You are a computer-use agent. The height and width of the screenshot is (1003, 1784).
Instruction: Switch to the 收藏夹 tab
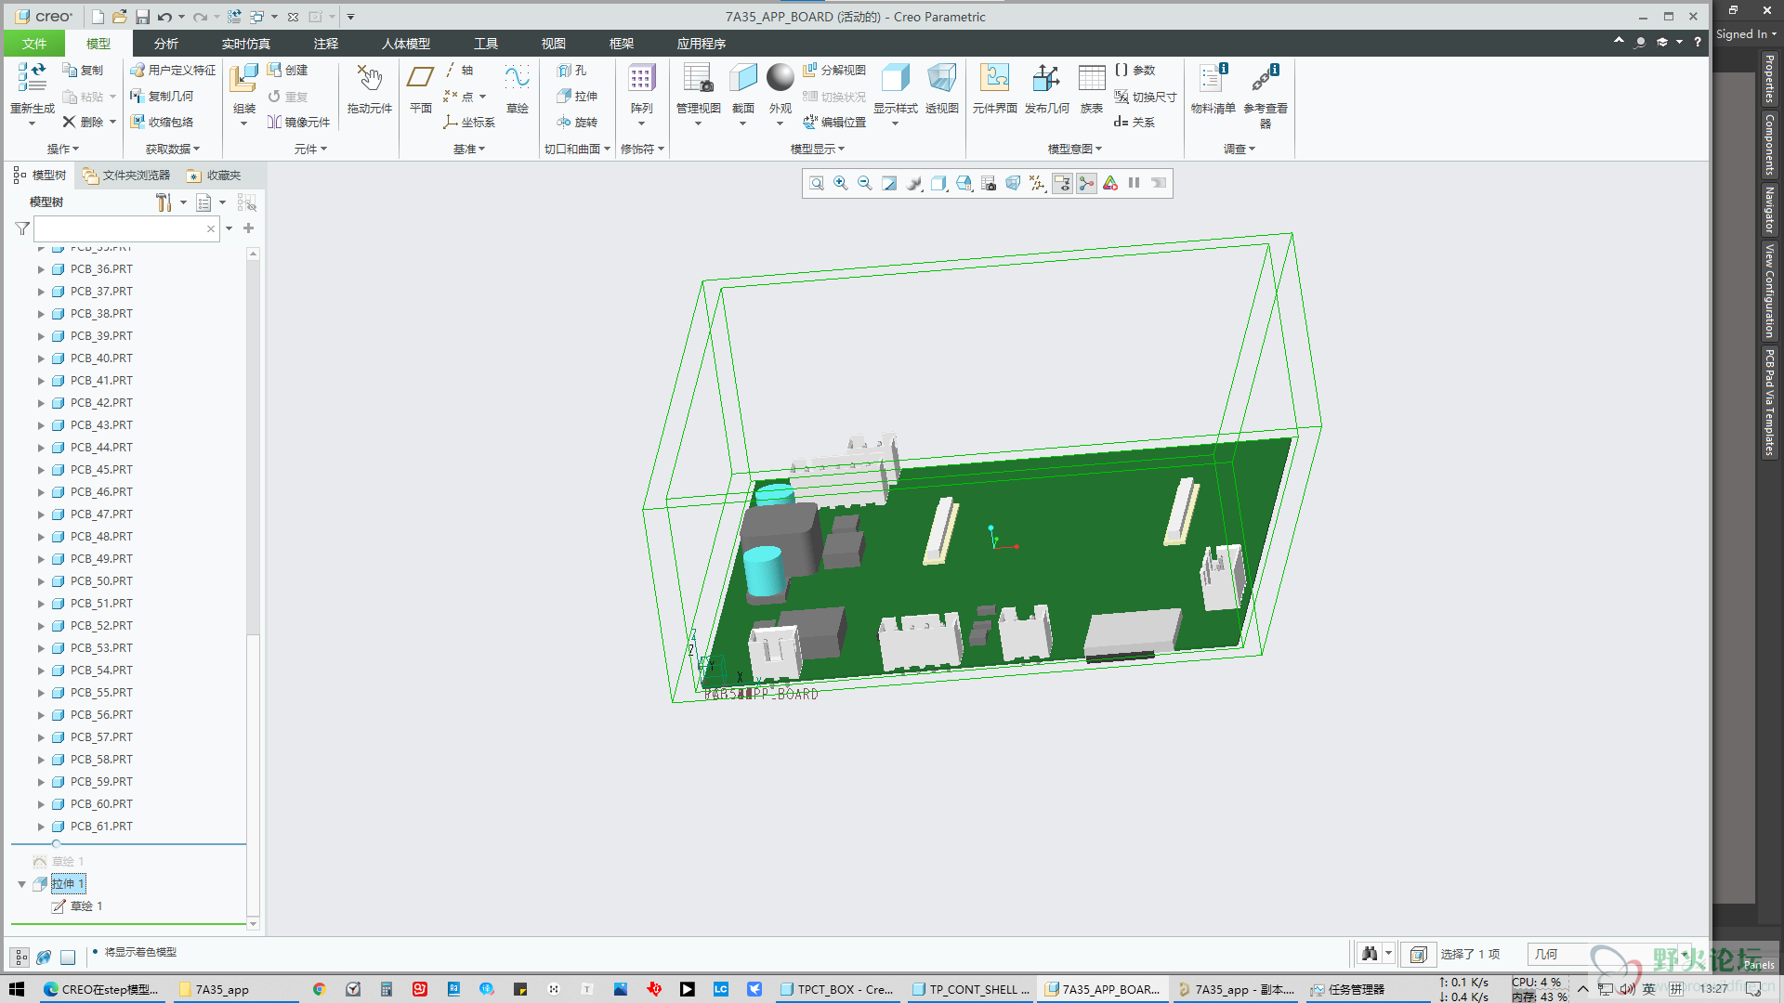tap(214, 175)
